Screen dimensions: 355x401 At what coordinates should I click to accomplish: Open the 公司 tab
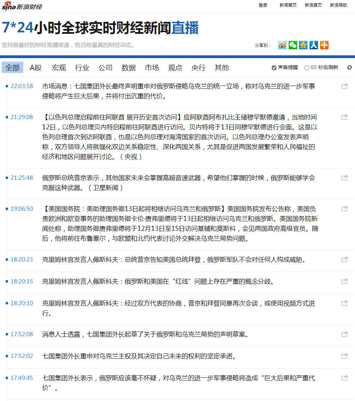(105, 68)
